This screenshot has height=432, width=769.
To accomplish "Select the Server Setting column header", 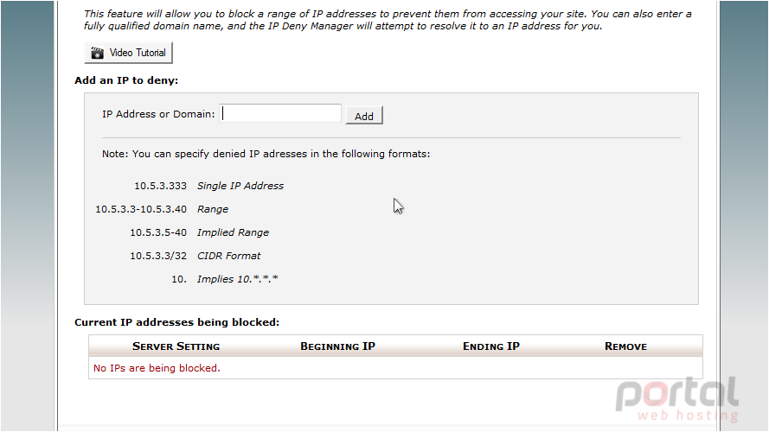I will pos(176,346).
